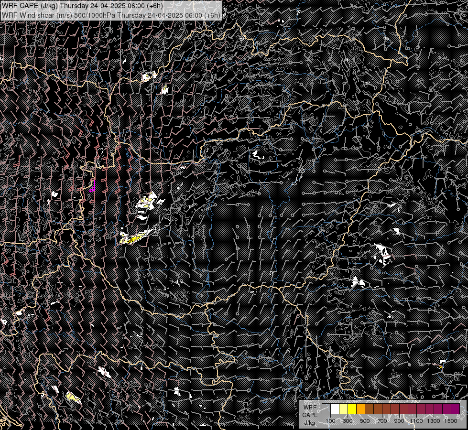
Task: Click the legend value 700
Action: 382,421
